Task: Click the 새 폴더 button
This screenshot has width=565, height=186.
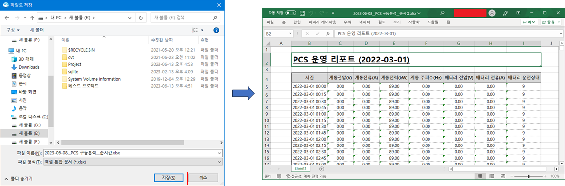Action: coord(37,30)
